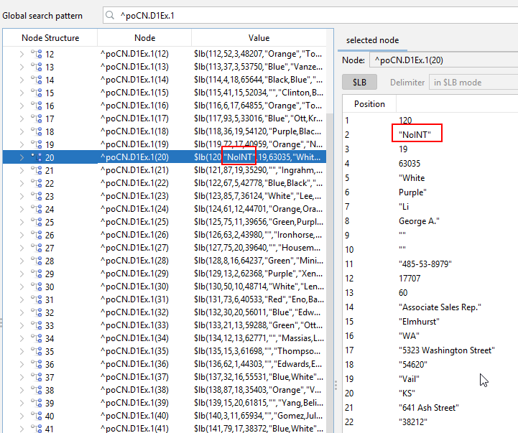Toggle the $LB button

coord(359,83)
